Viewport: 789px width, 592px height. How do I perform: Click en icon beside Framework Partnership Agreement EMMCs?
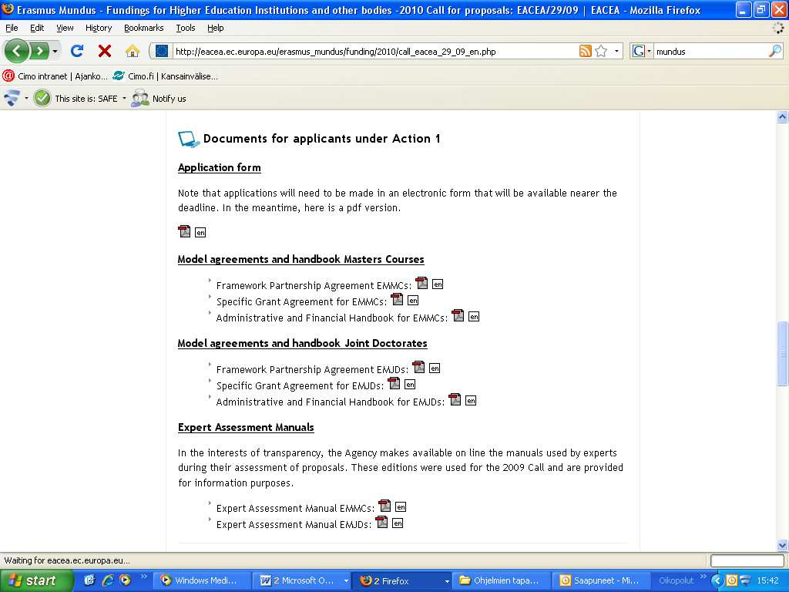[x=438, y=284]
